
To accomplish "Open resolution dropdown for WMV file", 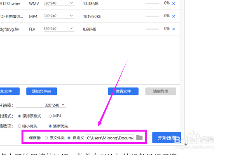I will [x=59, y=3].
